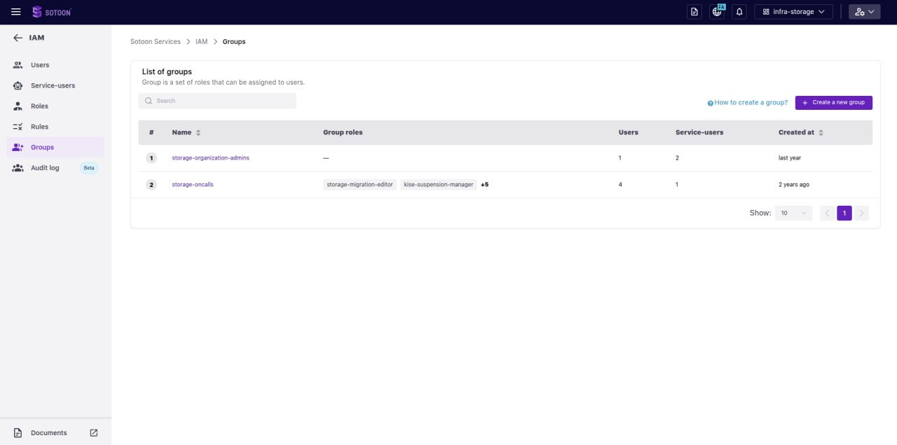Click storage-migration-editor role tag
The image size is (897, 445).
[360, 185]
